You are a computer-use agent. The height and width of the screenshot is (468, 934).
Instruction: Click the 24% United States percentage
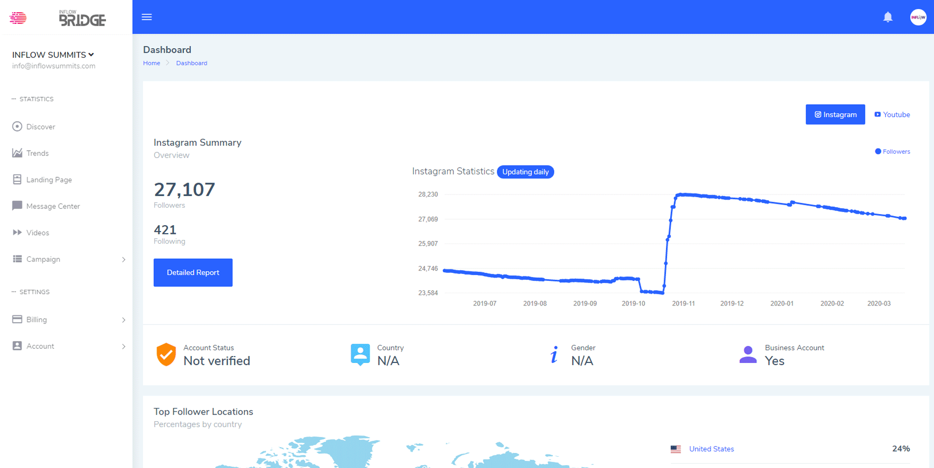(901, 449)
